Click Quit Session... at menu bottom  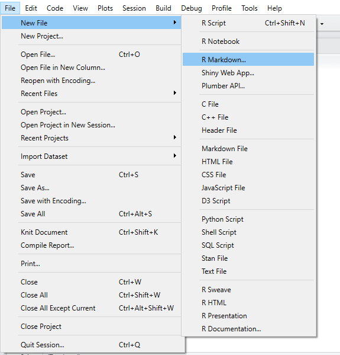91,344
